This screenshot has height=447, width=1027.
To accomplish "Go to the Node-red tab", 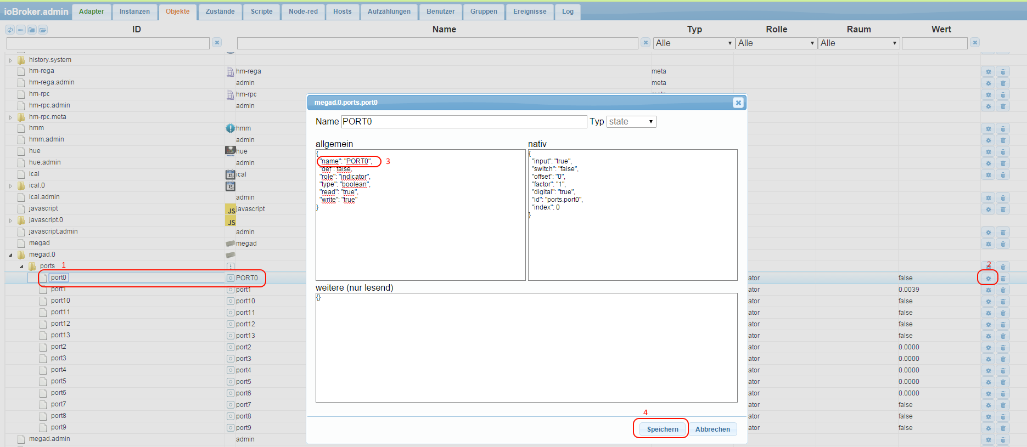I will coord(304,12).
